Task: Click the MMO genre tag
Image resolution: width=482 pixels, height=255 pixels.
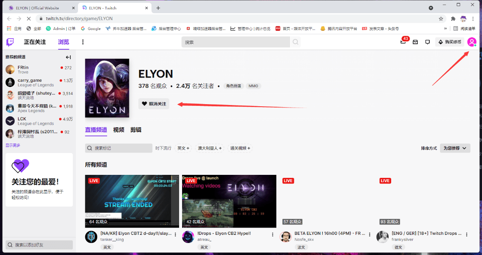Action: (x=253, y=86)
